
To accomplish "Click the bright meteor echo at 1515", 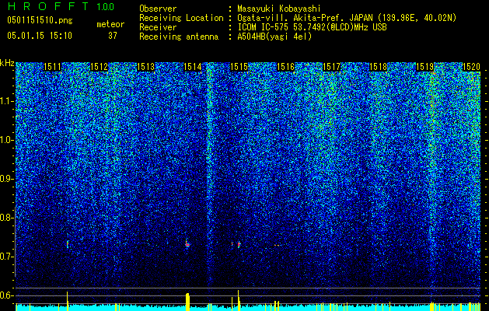I will pyautogui.click(x=239, y=245).
